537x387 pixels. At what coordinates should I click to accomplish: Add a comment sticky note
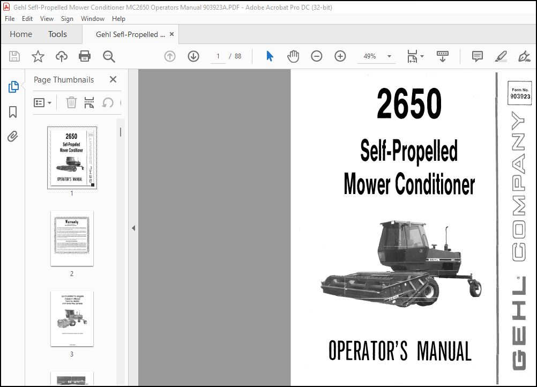(x=477, y=56)
